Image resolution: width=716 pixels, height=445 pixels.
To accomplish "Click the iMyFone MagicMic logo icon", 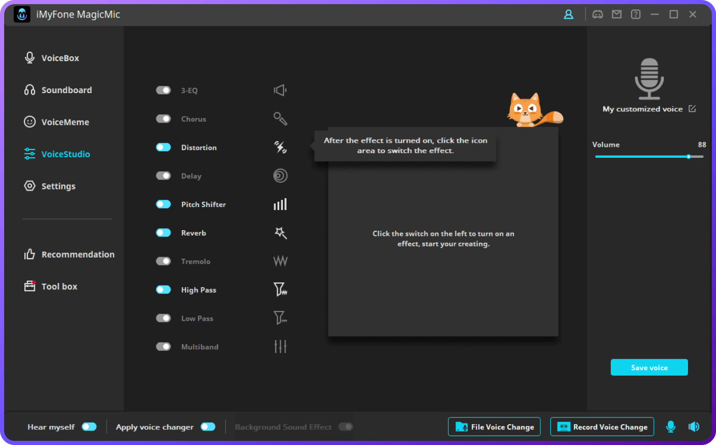I will [x=22, y=14].
